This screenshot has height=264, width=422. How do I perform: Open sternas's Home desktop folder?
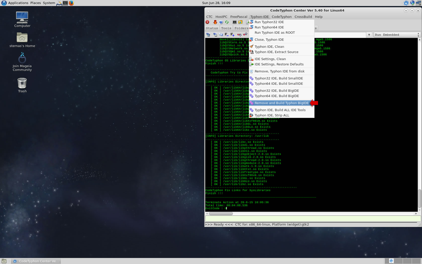(22, 40)
